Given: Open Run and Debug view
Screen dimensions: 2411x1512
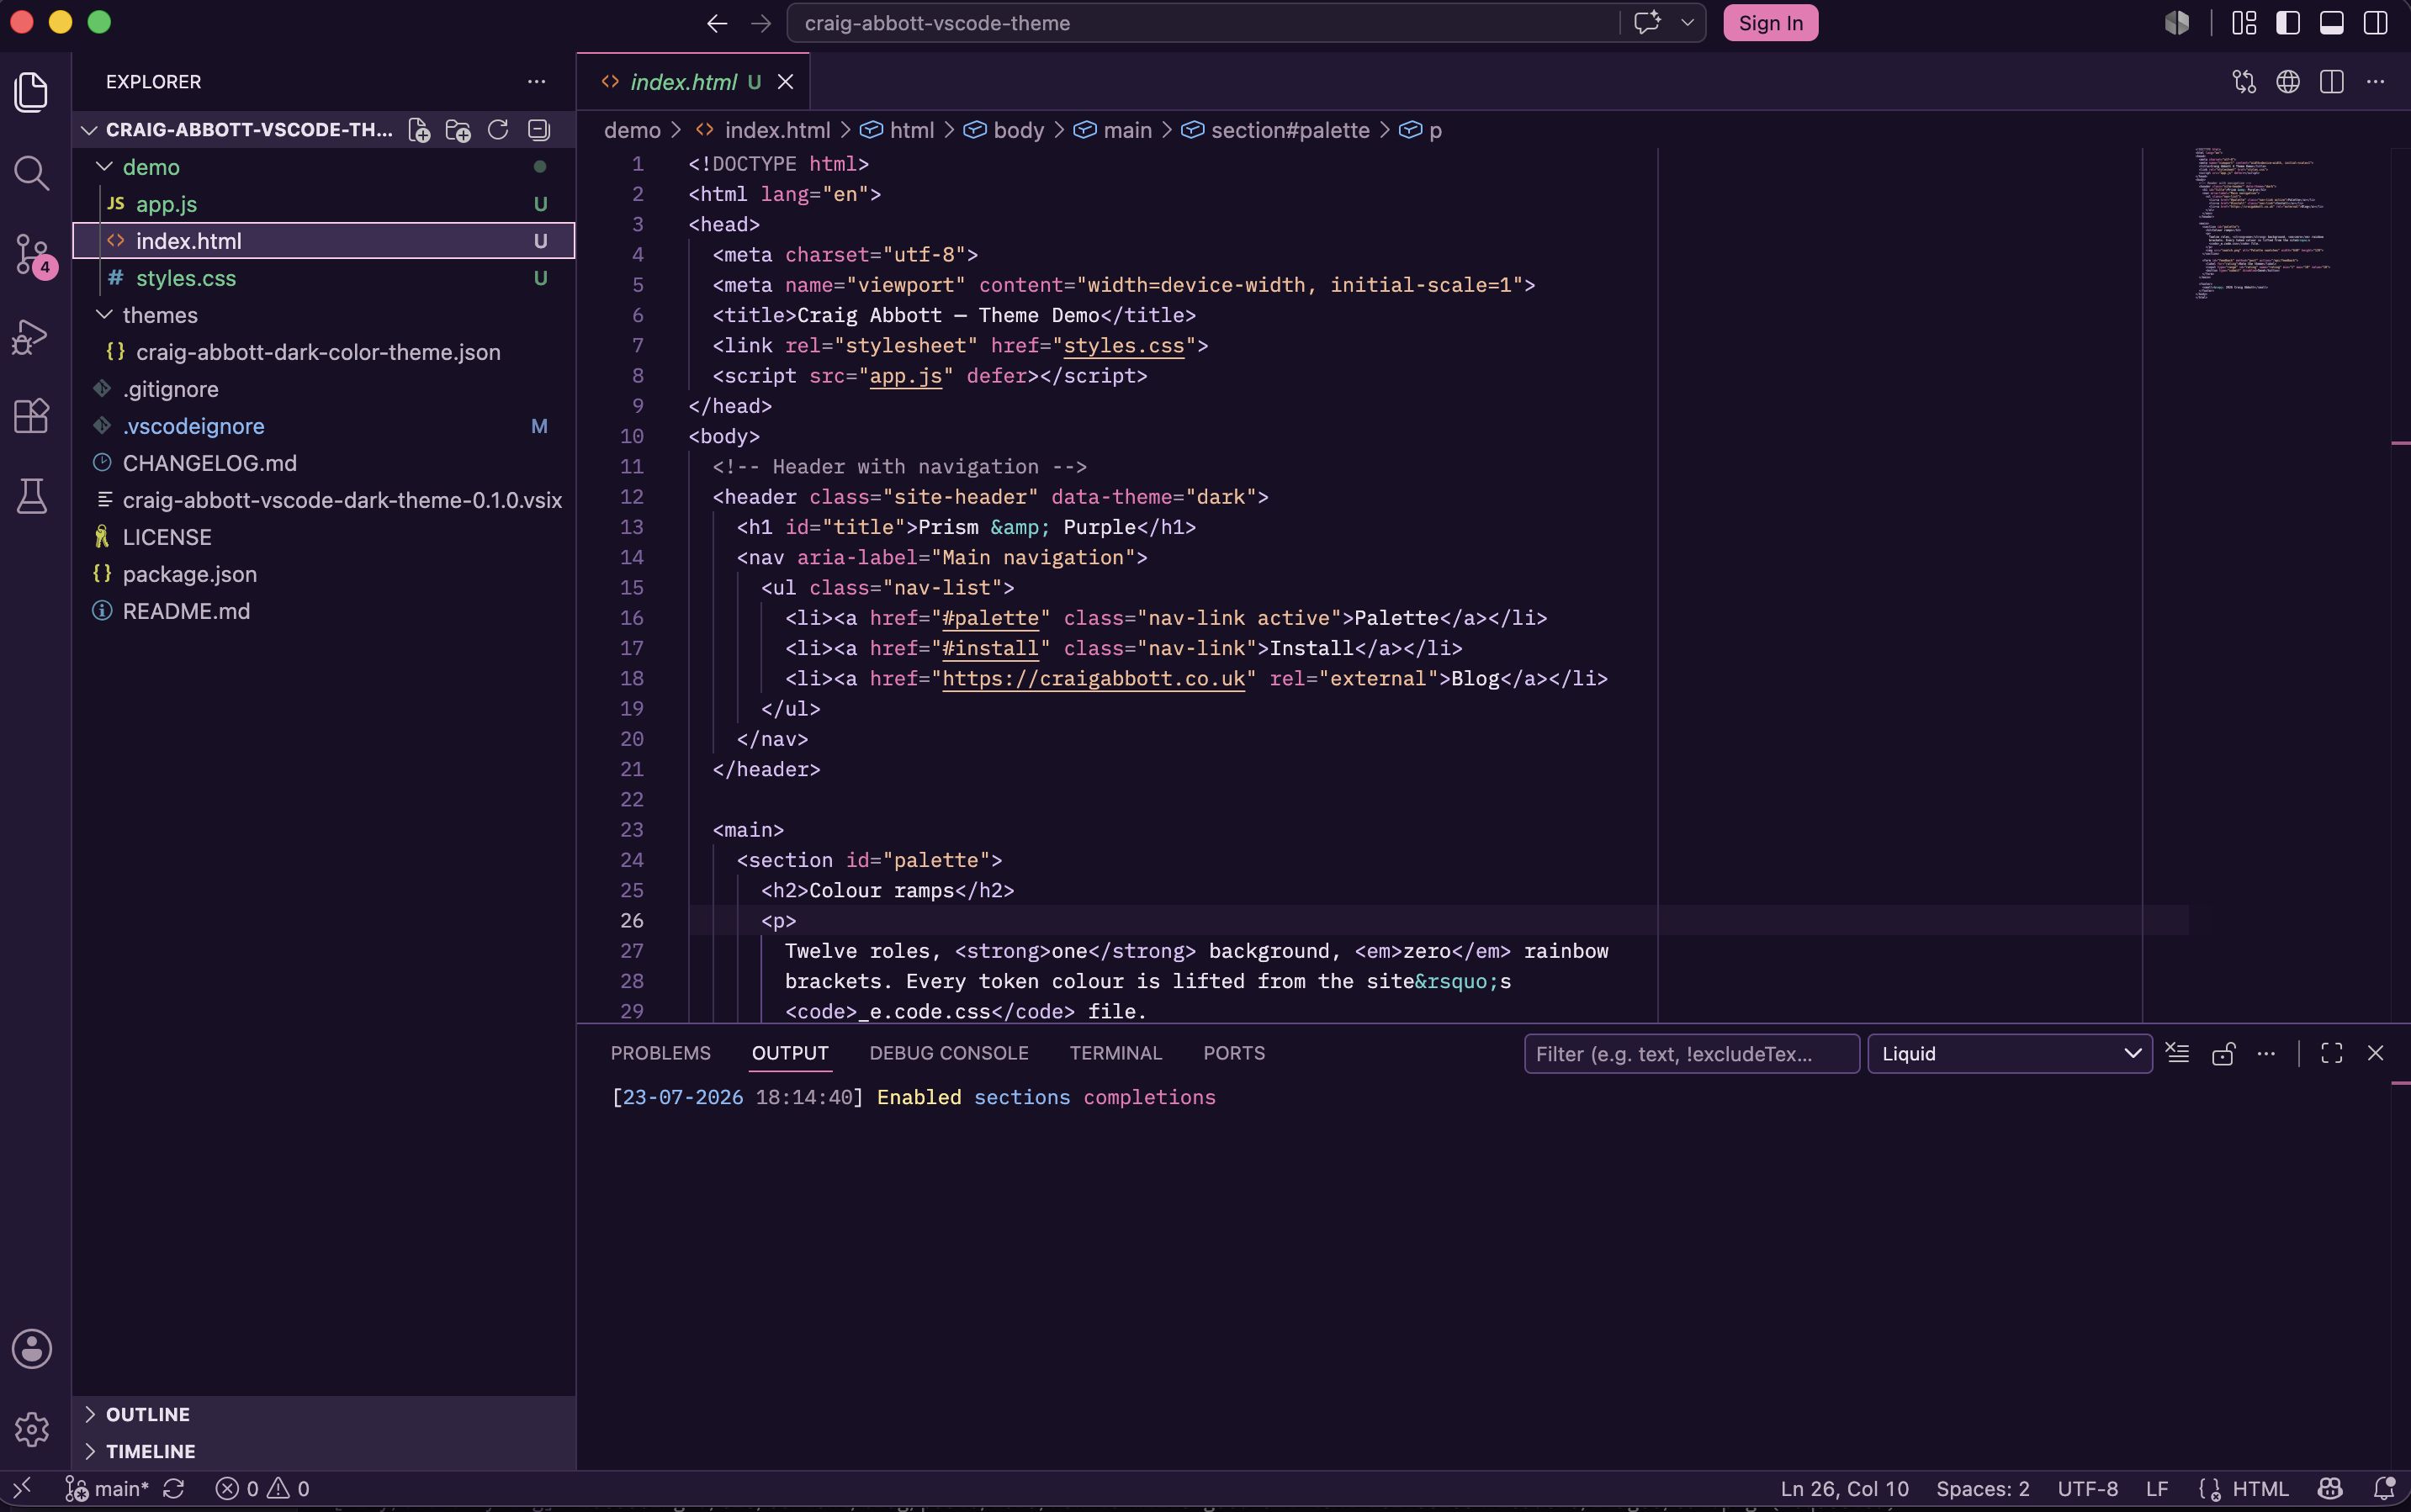Looking at the screenshot, I should click(x=32, y=336).
